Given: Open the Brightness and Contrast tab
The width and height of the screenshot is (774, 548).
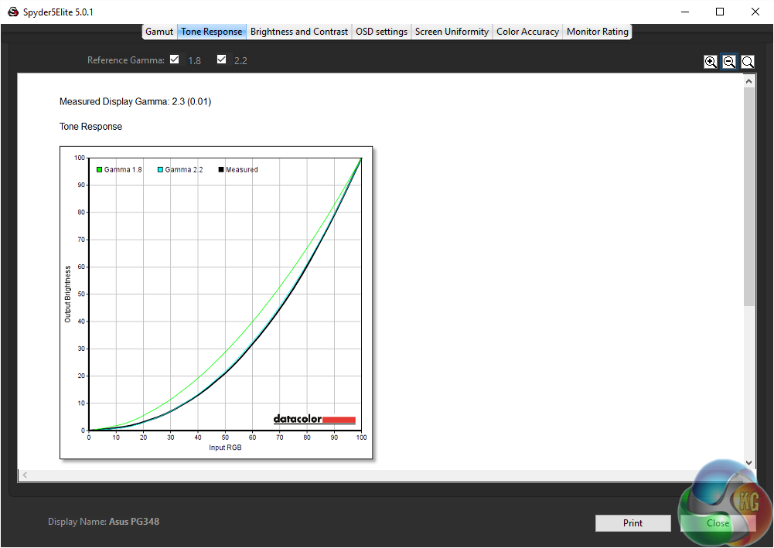Looking at the screenshot, I should 299,32.
